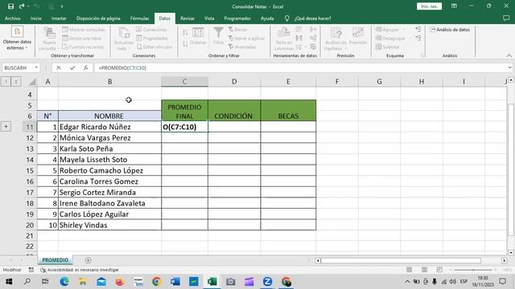This screenshot has height=289, width=515.
Task: Open the Revisar tab
Action: point(187,18)
